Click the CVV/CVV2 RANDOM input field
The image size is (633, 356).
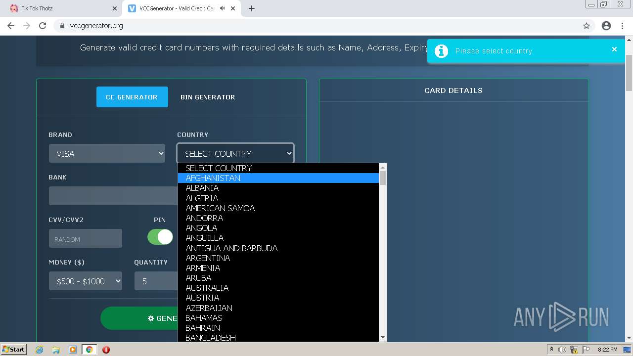(85, 238)
